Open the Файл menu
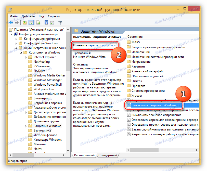207x171 pixels. 14,16
